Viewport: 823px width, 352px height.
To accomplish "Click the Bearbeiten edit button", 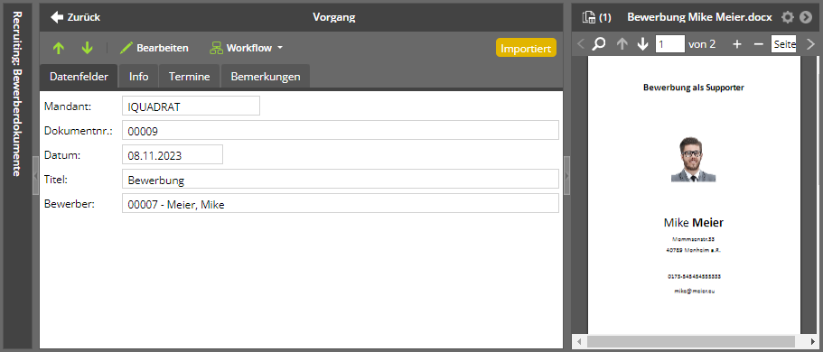I will tap(154, 48).
